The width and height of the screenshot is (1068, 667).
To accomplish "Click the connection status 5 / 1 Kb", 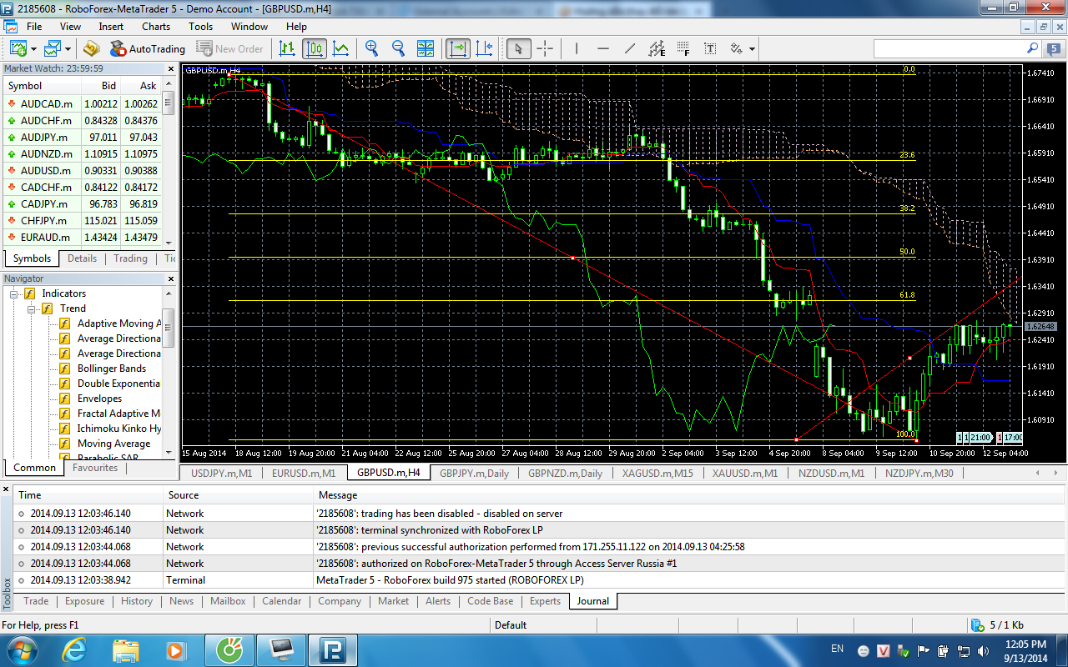I will click(999, 625).
